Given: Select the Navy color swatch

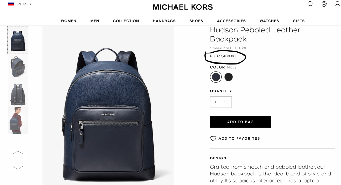Looking at the screenshot, I should pos(216,77).
